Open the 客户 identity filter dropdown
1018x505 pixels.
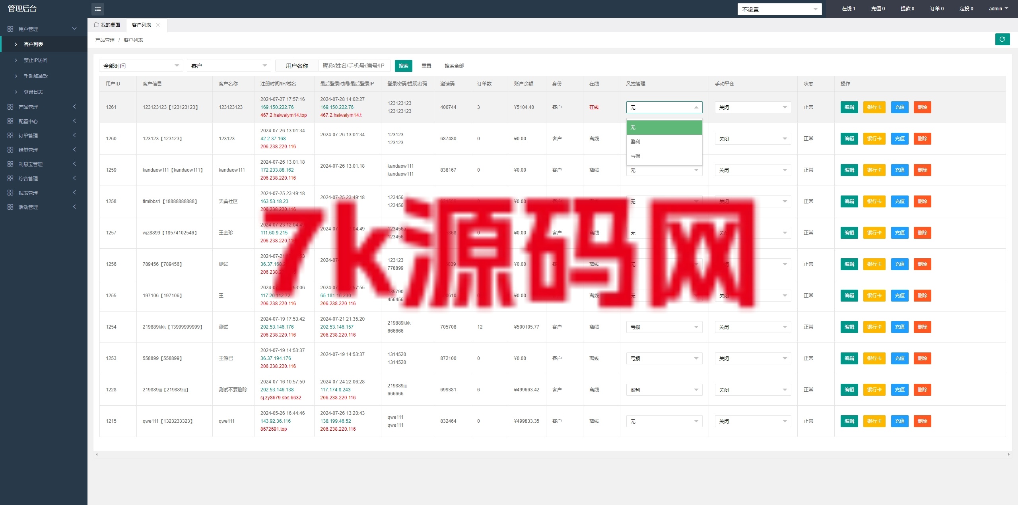pos(229,66)
